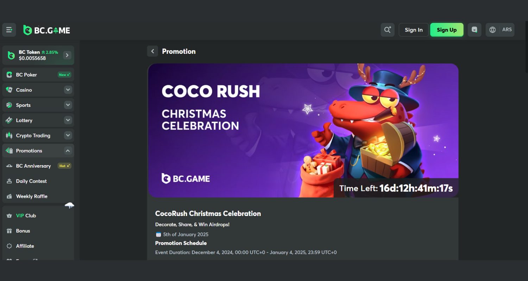This screenshot has width=528, height=281.
Task: Click the sidebar collapse menu icon
Action: [x=9, y=30]
